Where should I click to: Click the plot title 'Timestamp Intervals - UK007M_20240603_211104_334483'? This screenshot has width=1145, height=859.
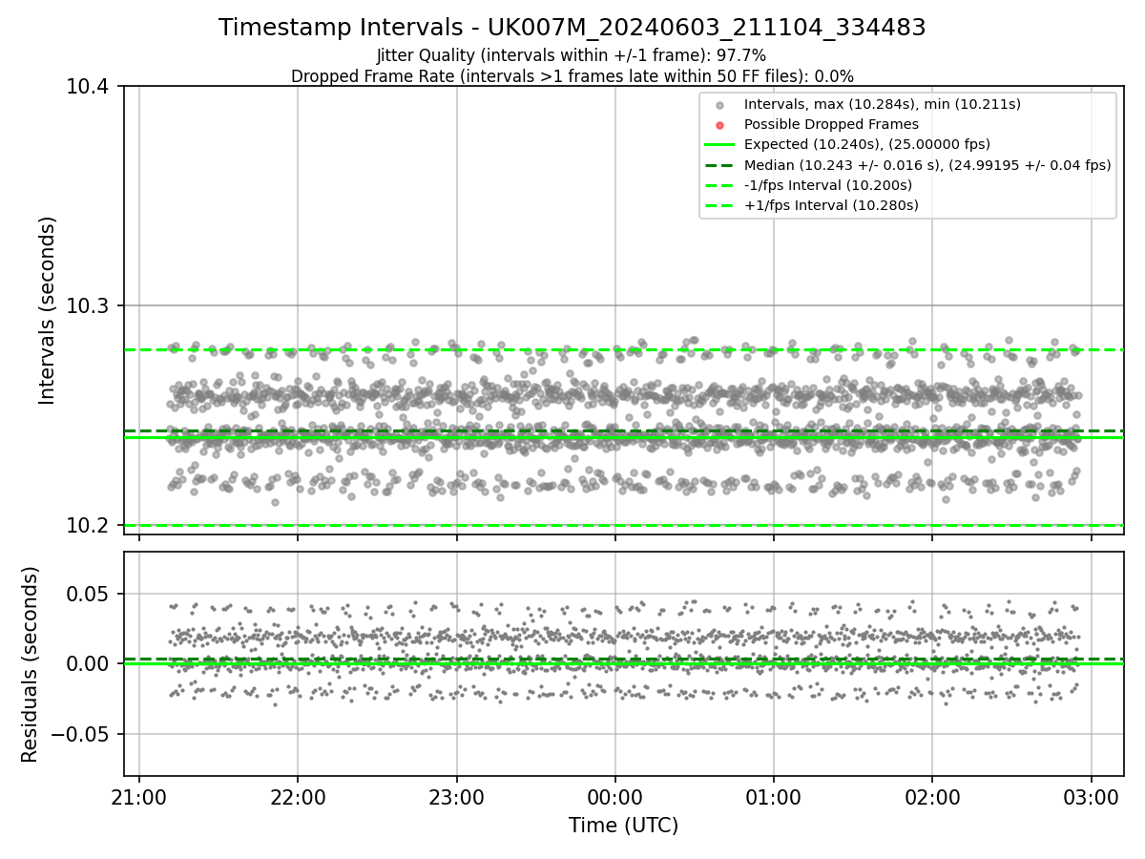coord(572,28)
